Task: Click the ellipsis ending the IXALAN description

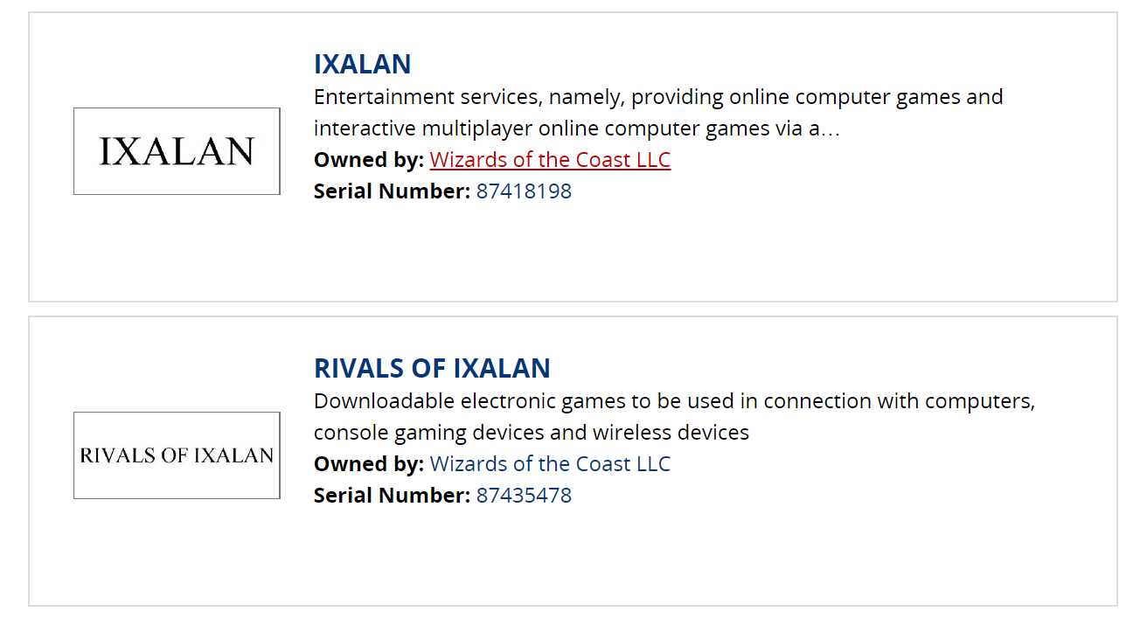Action: [831, 129]
